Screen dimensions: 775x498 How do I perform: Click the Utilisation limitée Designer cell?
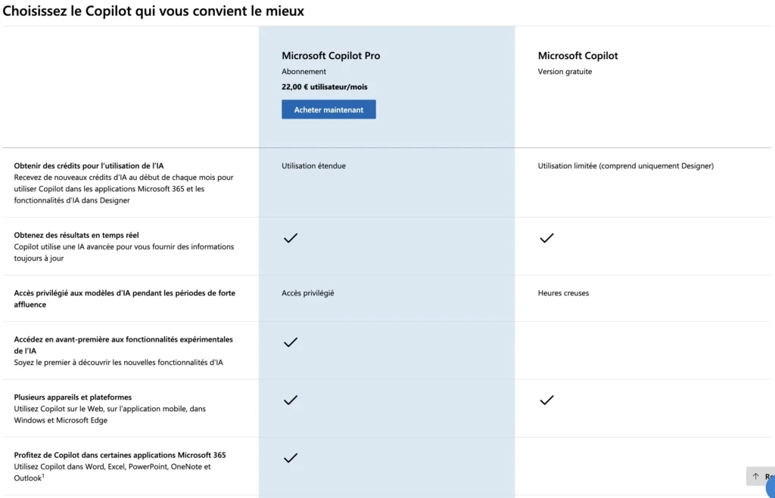click(x=625, y=165)
